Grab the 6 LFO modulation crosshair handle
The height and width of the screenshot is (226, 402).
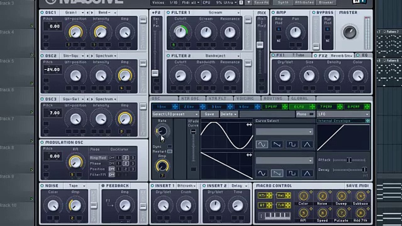pyautogui.click(x=312, y=107)
